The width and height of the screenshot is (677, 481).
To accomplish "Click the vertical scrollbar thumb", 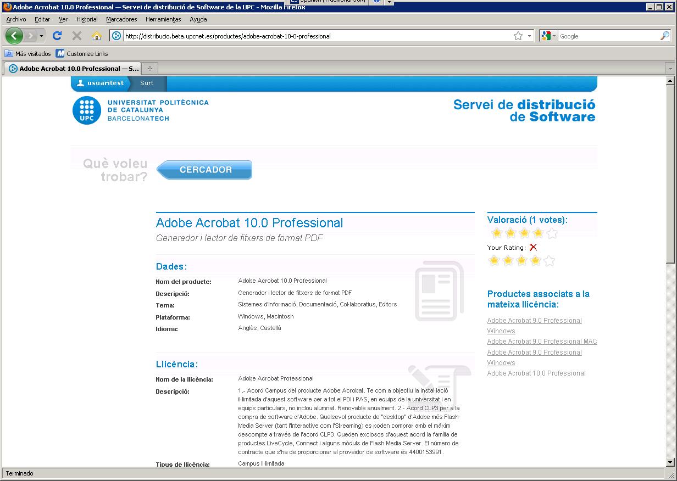I will pos(670,174).
